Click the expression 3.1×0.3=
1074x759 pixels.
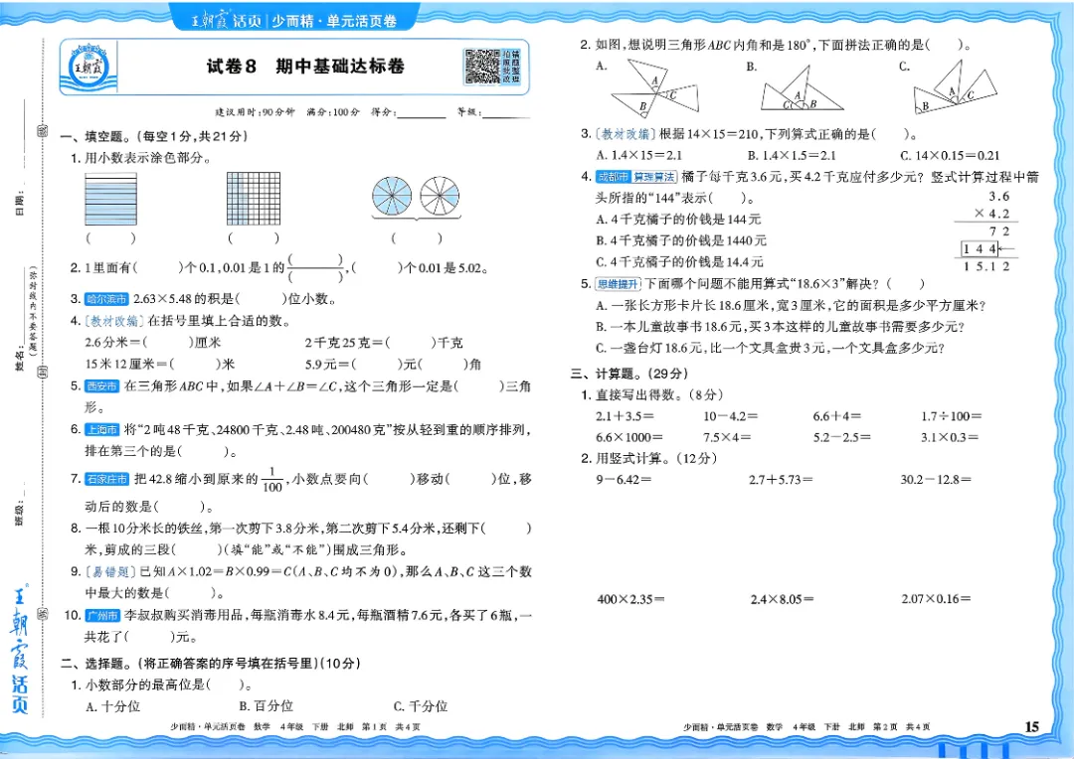point(950,437)
